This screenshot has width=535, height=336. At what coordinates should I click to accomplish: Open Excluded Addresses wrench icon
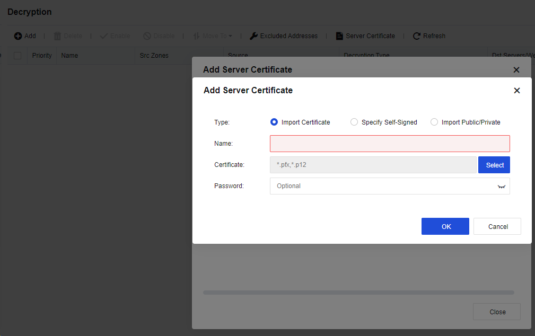pyautogui.click(x=254, y=36)
